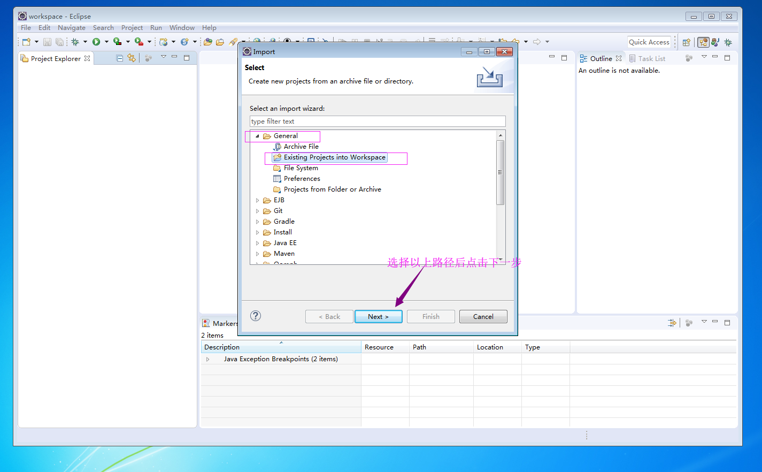Open Project Explorer view menu
762x472 pixels.
(164, 57)
